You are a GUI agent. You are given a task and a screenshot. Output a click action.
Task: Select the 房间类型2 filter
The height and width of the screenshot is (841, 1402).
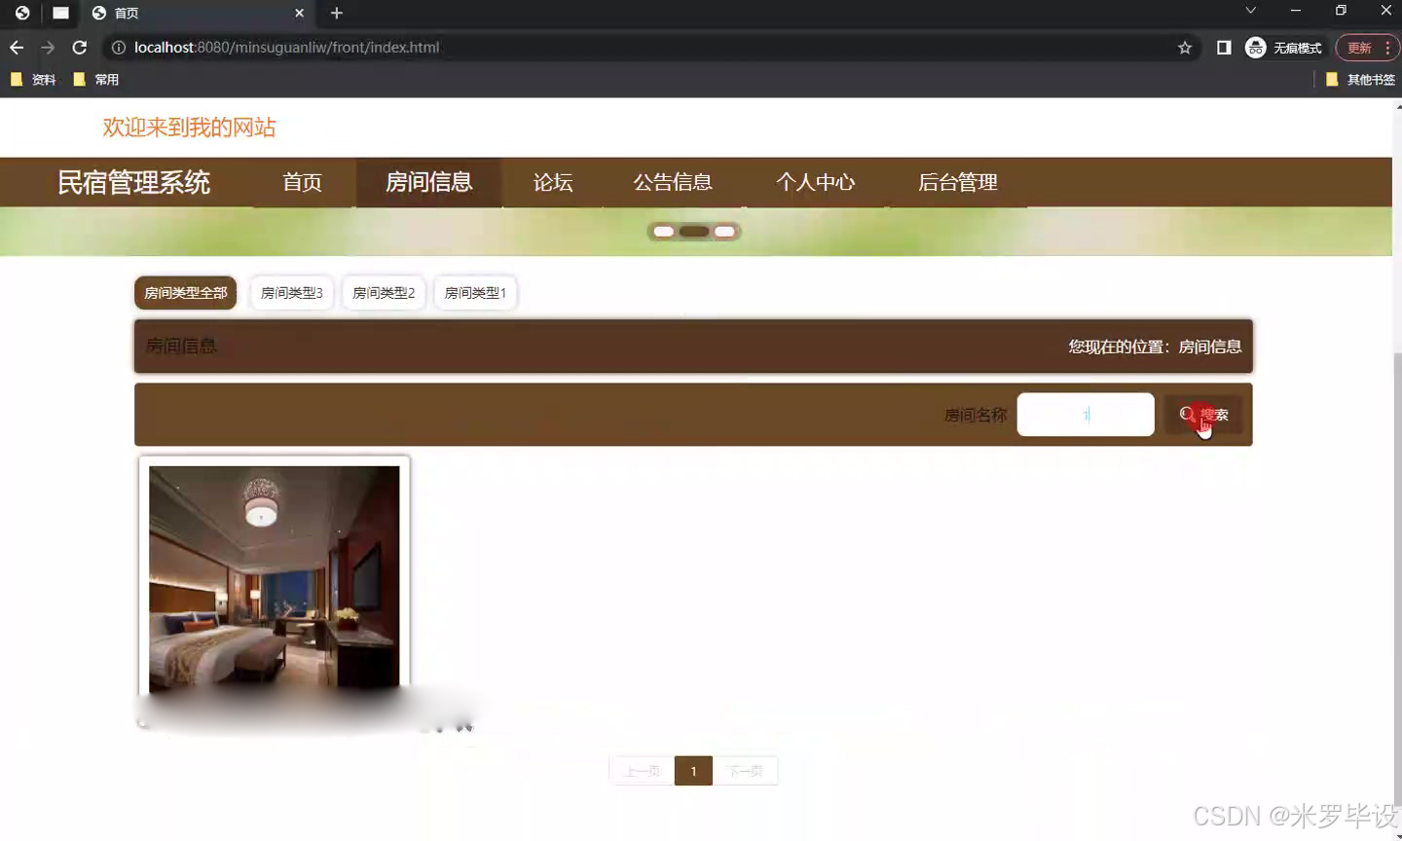click(383, 292)
